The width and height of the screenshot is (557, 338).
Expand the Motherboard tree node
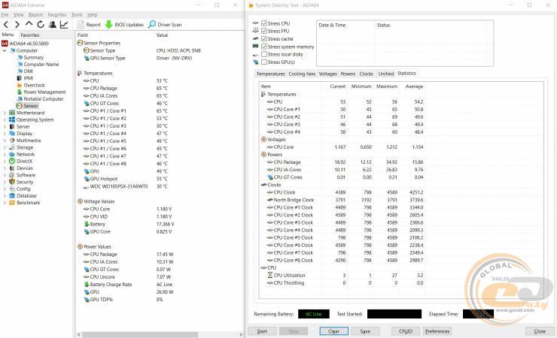coord(5,113)
